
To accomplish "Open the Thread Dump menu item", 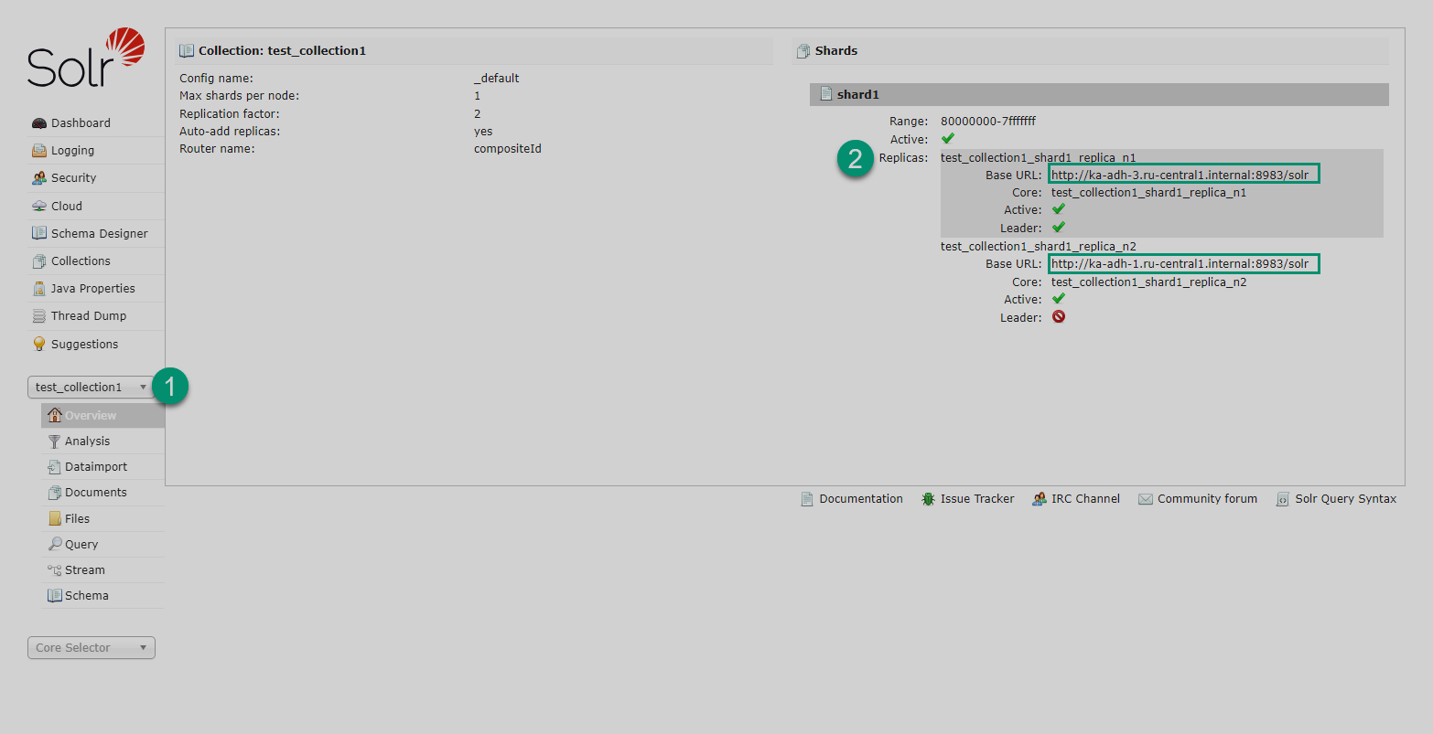I will point(96,316).
